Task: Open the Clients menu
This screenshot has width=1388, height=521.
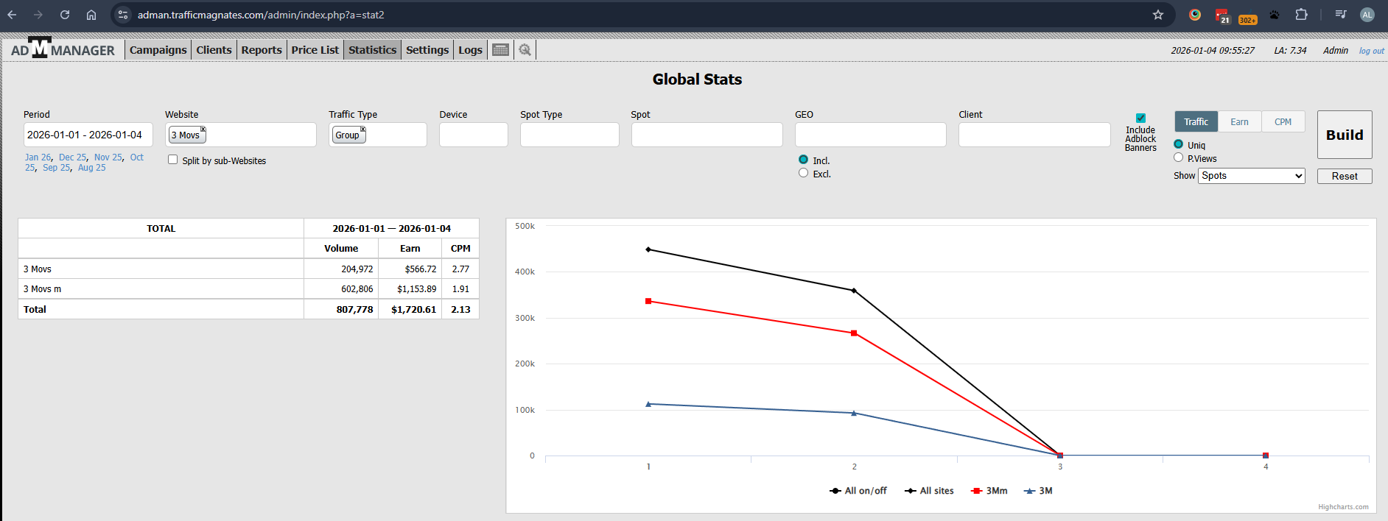Action: pyautogui.click(x=214, y=50)
